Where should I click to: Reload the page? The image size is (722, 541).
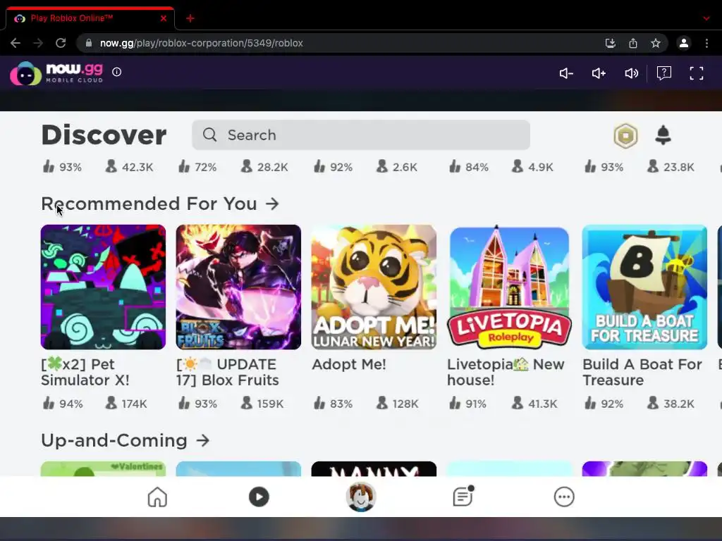tap(61, 43)
